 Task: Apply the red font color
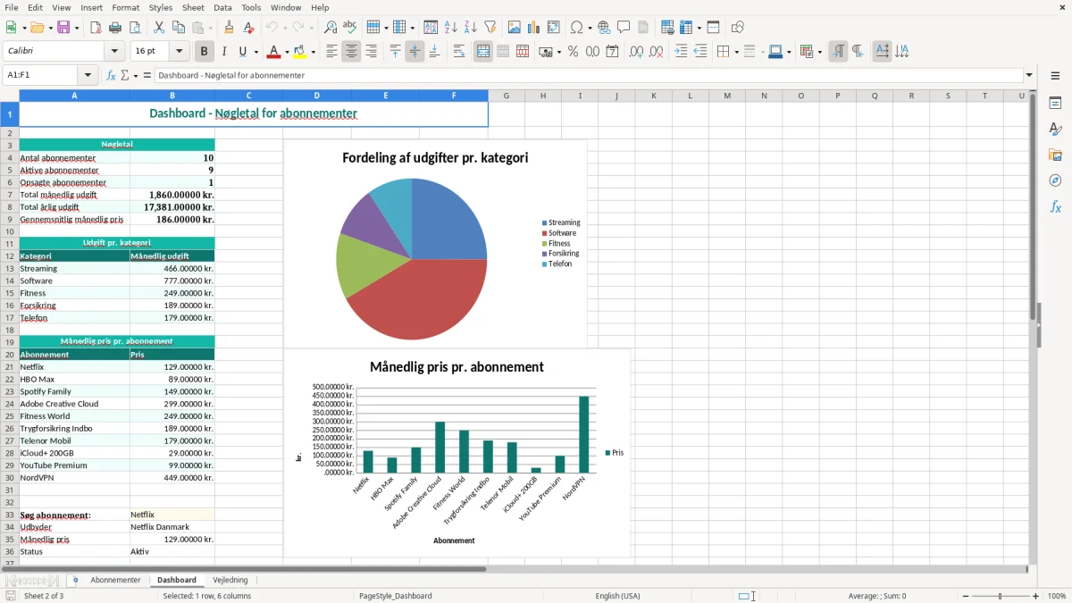[274, 52]
